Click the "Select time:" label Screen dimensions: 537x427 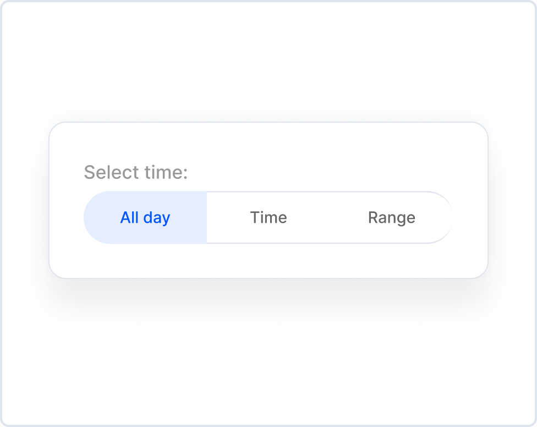pyautogui.click(x=136, y=172)
